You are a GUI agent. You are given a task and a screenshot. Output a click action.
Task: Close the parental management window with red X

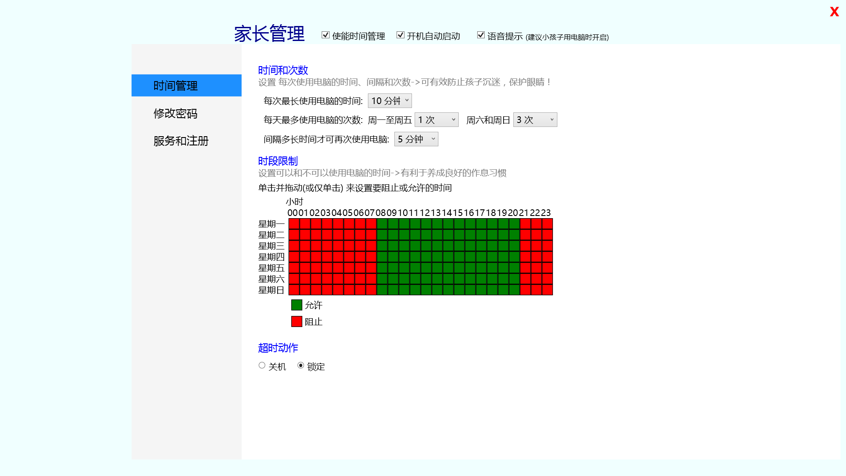pos(834,12)
